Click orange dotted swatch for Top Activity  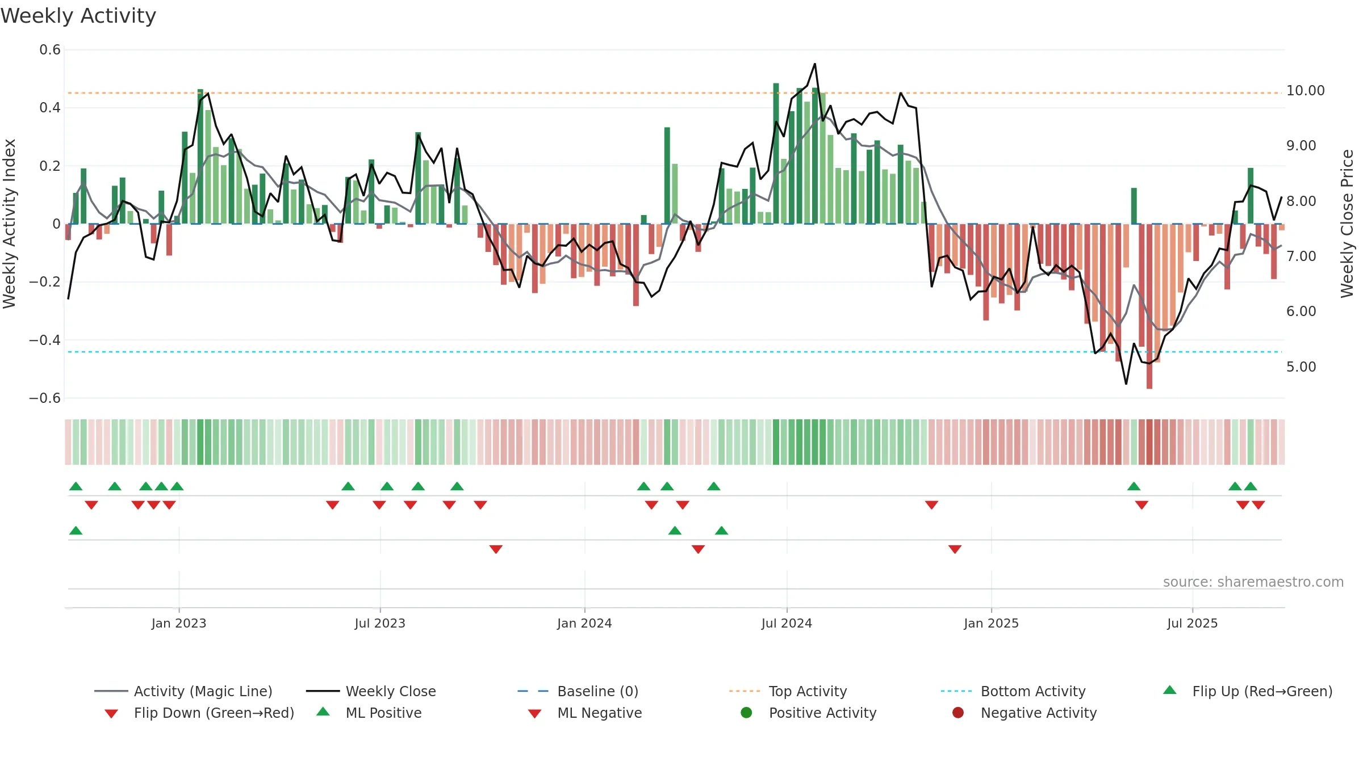745,691
